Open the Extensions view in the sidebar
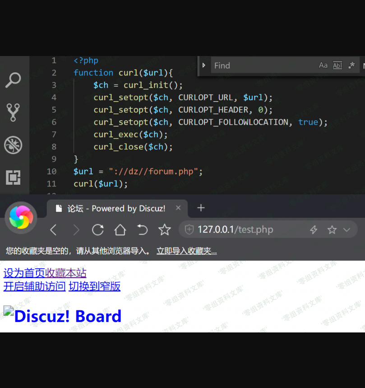The height and width of the screenshot is (388, 365). [x=13, y=178]
